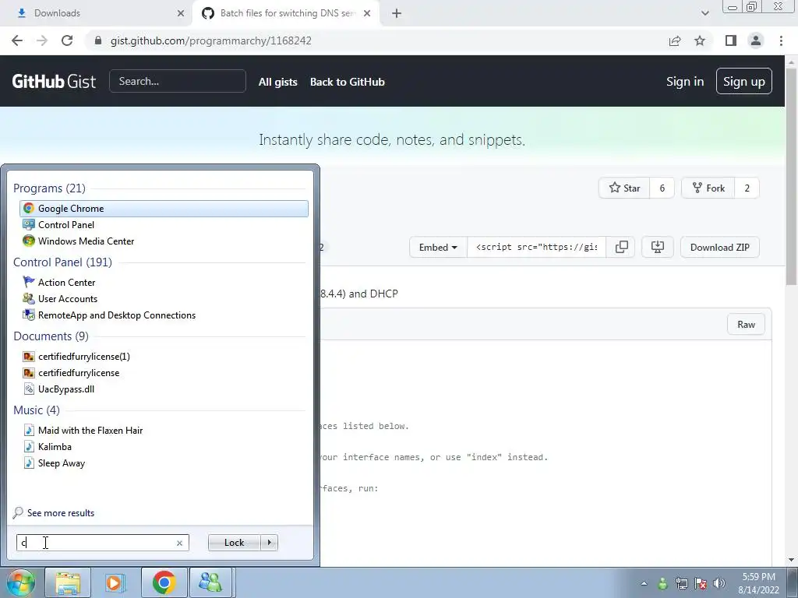Save gist to computer via desktop icon
798x598 pixels.
pos(658,247)
